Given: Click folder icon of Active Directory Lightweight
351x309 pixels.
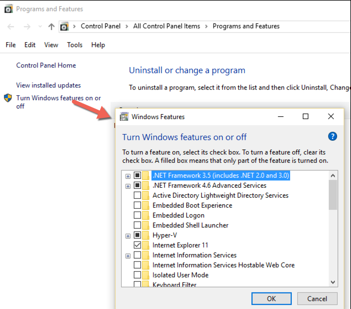Looking at the screenshot, I should click(x=146, y=195).
